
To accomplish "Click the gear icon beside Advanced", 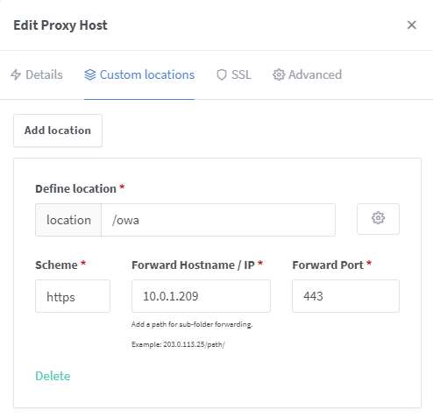I will point(279,74).
